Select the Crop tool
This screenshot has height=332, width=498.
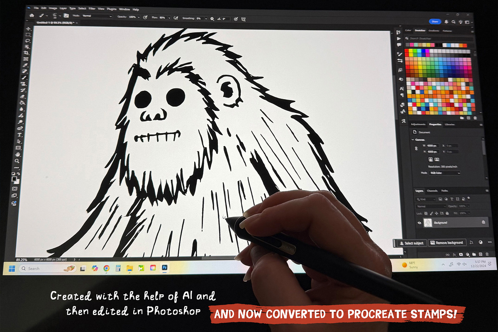(x=26, y=53)
